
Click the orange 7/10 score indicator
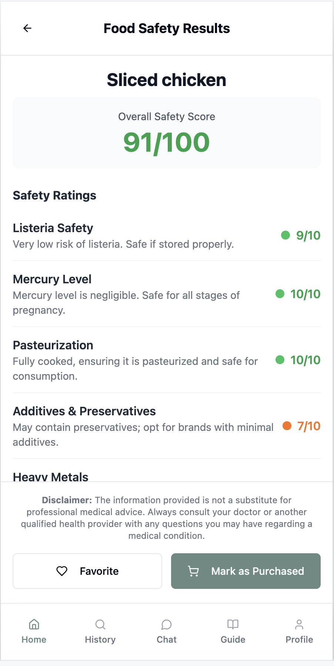301,426
